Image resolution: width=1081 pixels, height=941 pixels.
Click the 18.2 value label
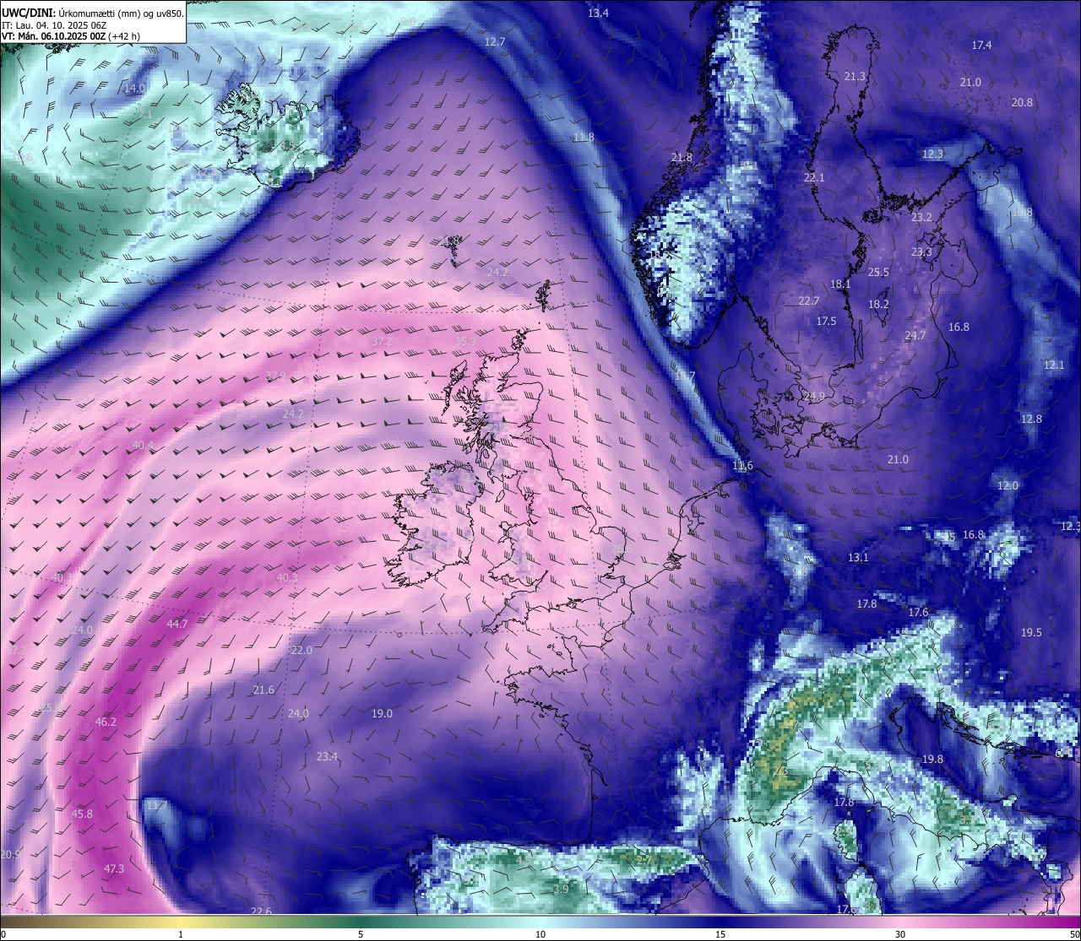click(878, 304)
